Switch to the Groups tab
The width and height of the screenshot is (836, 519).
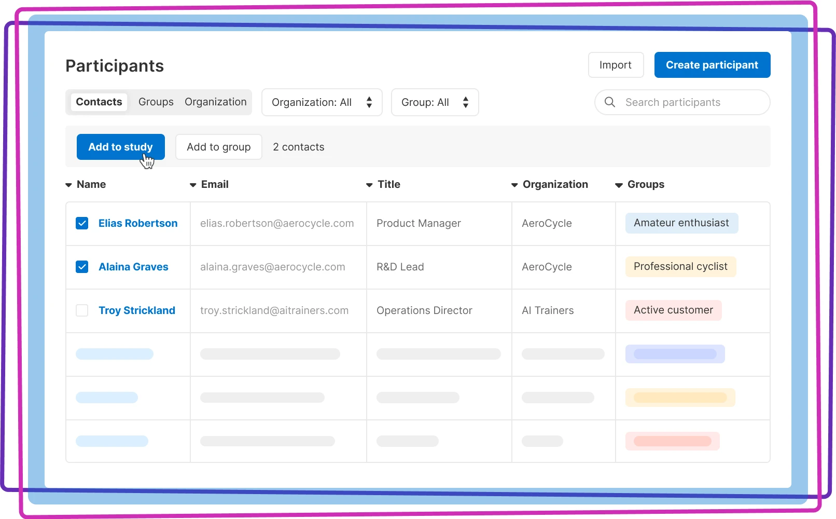156,102
